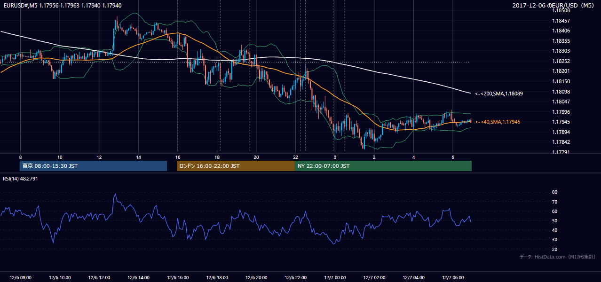This screenshot has height=282, width=601.
Task: Click RSI scale value 50
Action: point(555,220)
